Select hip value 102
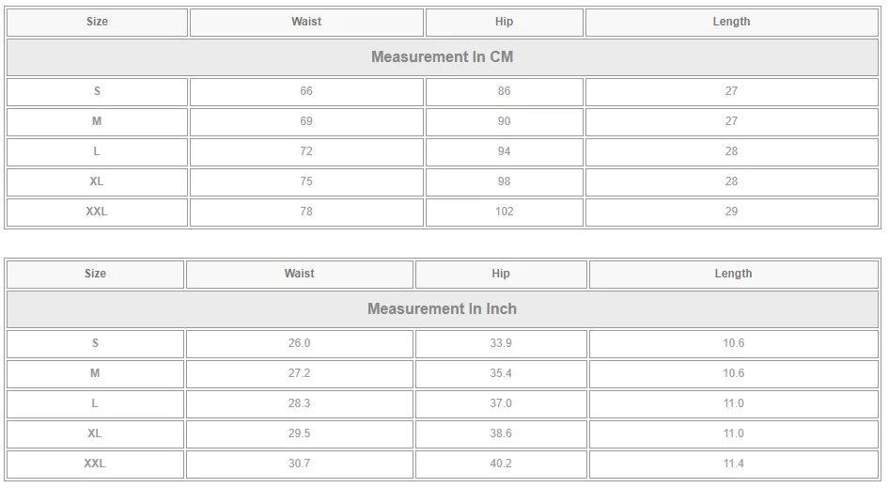 [504, 213]
